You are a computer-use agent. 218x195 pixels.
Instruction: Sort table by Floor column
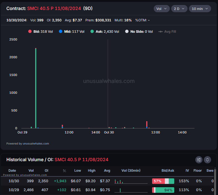click(x=198, y=171)
